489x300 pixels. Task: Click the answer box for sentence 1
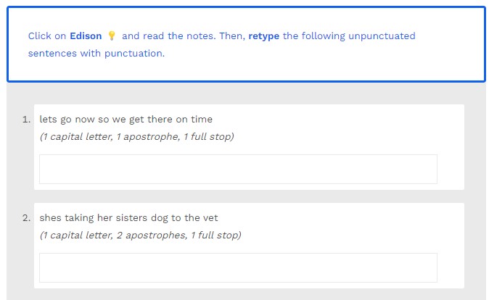coord(238,169)
